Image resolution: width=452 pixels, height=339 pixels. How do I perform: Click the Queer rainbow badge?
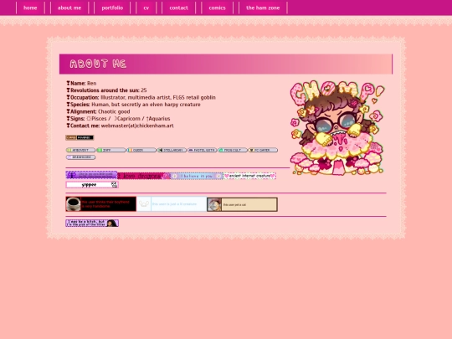pyautogui.click(x=141, y=150)
